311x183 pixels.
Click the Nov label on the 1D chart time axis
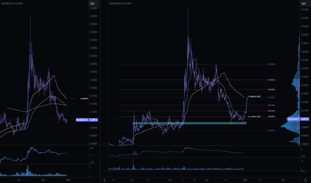click(19, 180)
